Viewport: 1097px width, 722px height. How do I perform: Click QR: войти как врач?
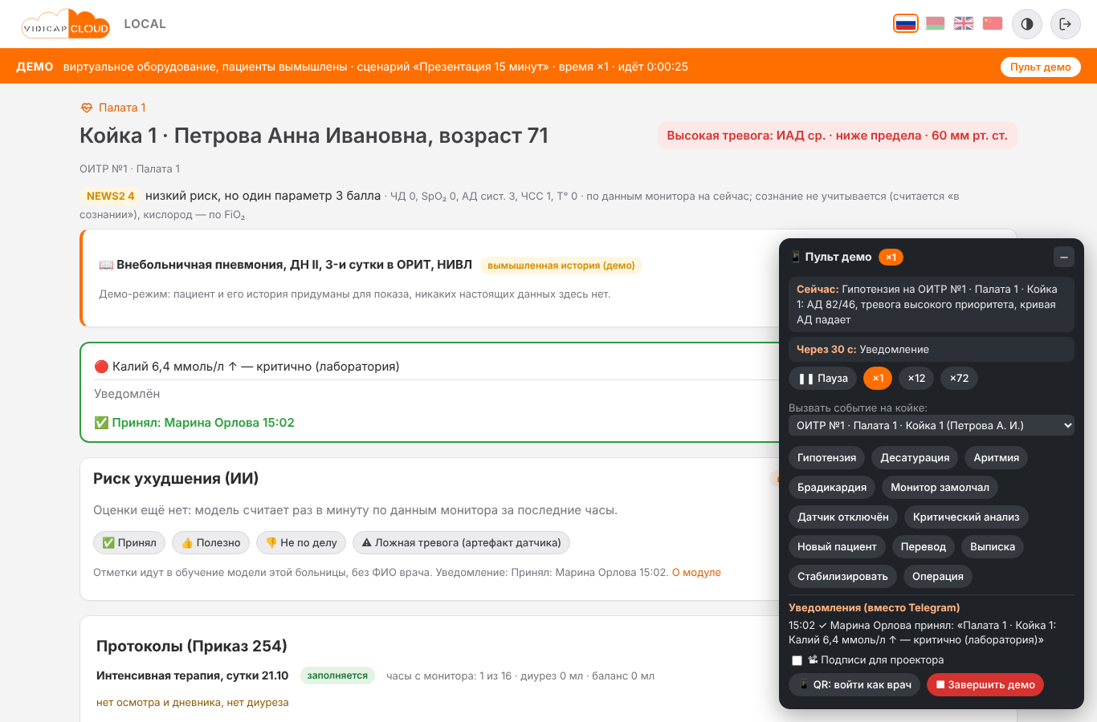click(x=854, y=685)
